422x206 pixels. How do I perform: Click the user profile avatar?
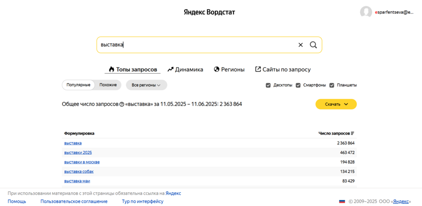366,12
